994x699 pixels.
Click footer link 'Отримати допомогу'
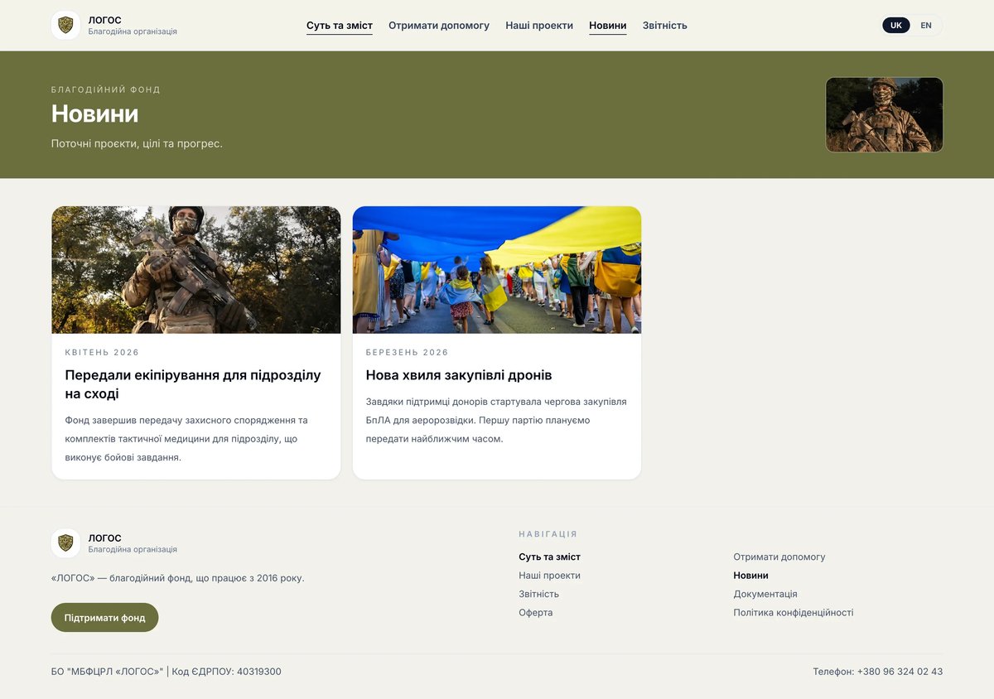[x=779, y=557]
